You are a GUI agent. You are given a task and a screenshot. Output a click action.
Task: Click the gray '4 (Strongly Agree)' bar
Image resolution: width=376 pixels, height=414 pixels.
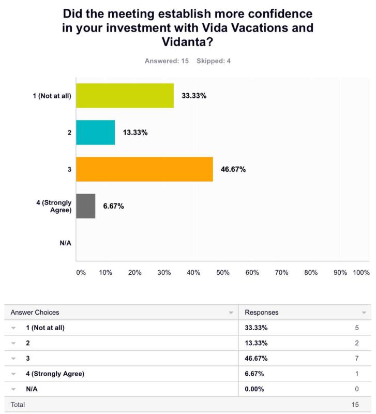(x=85, y=206)
